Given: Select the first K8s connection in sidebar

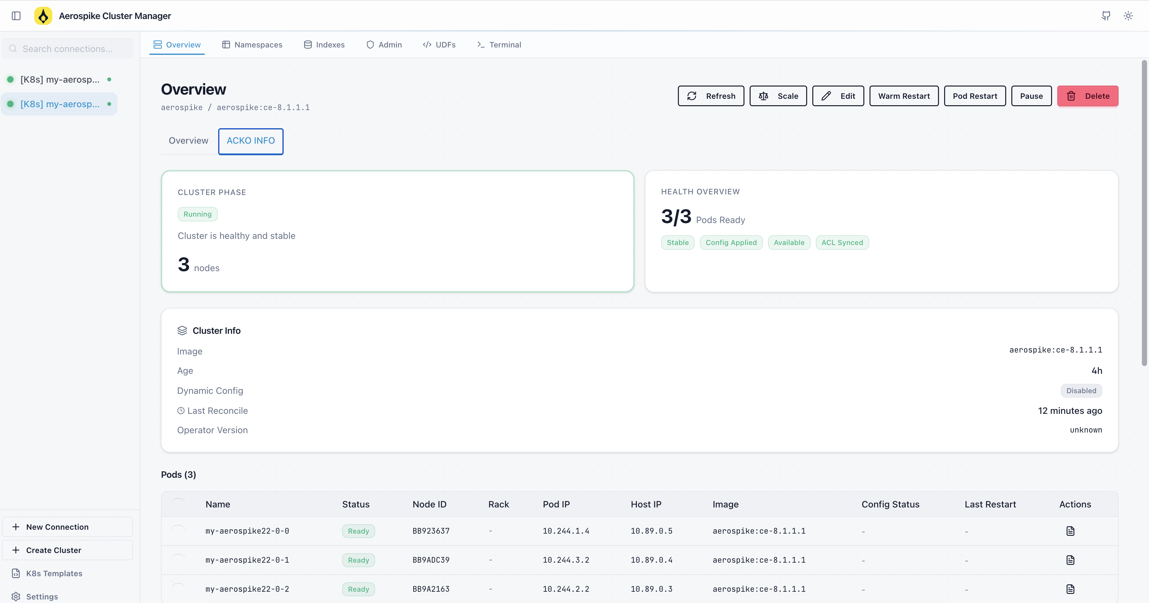Looking at the screenshot, I should 60,79.
